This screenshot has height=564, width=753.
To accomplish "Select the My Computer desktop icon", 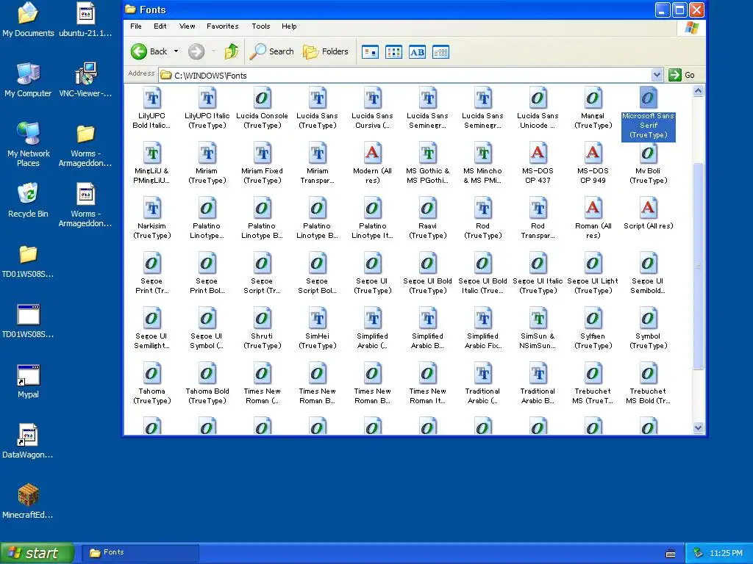I will click(x=28, y=80).
